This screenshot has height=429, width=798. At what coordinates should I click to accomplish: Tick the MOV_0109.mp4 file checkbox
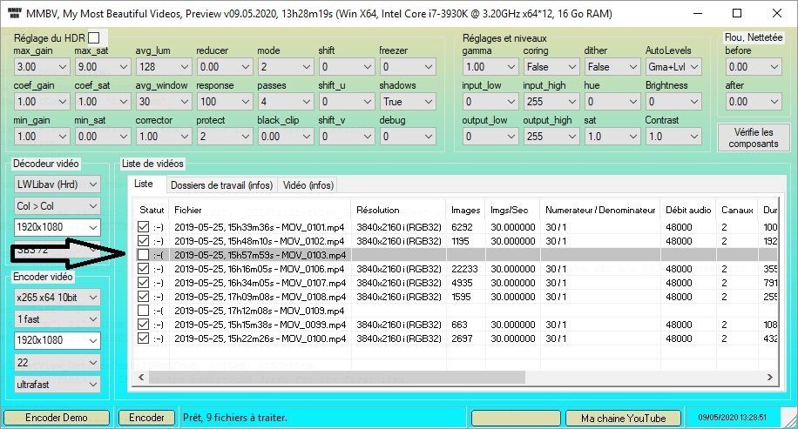point(144,311)
